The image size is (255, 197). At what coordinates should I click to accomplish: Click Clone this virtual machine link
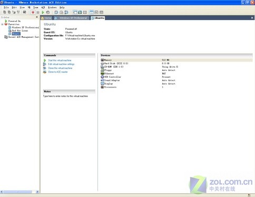click(x=60, y=68)
